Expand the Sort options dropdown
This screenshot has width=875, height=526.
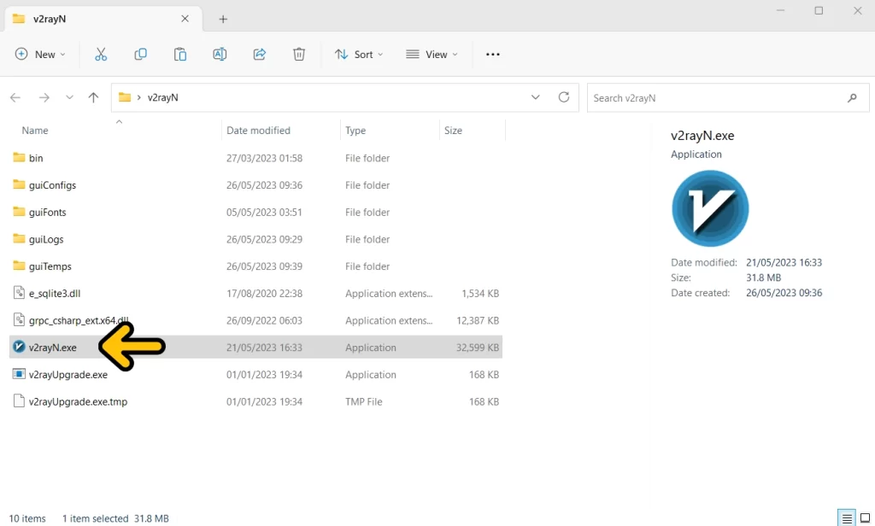[359, 55]
